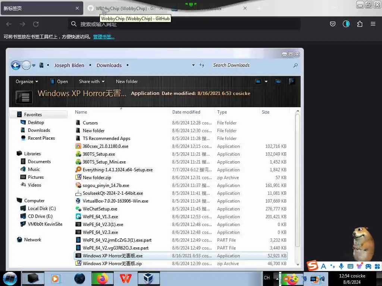Open the address bar history dropdown
The image size is (382, 286).
click(194, 65)
